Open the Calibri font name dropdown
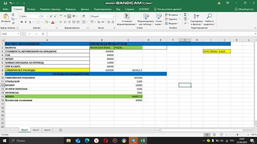 point(39,16)
